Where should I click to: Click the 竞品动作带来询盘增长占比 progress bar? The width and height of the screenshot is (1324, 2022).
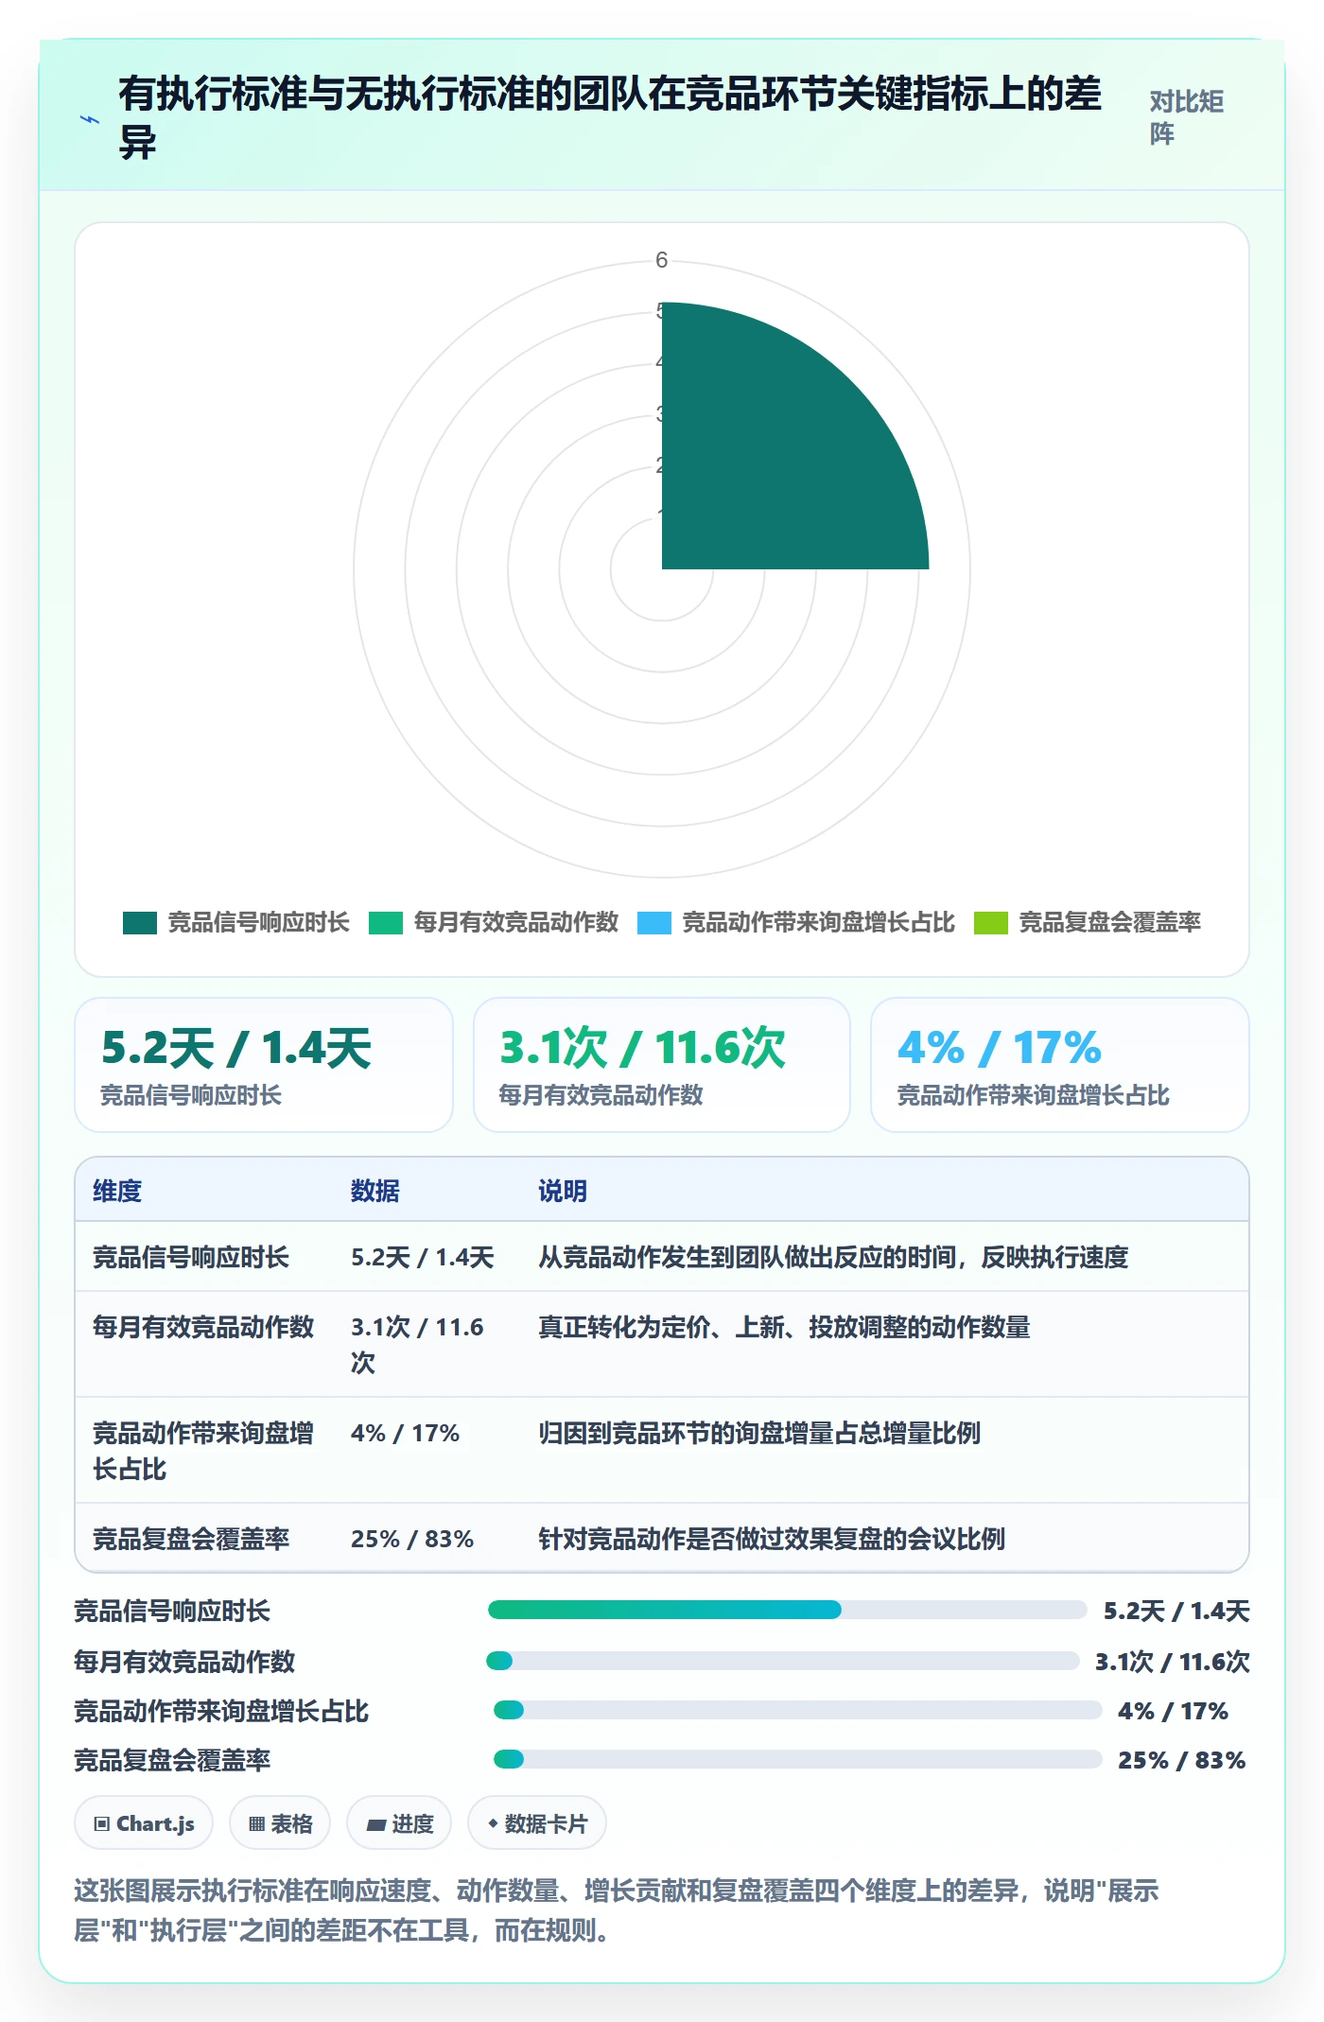pos(798,1710)
